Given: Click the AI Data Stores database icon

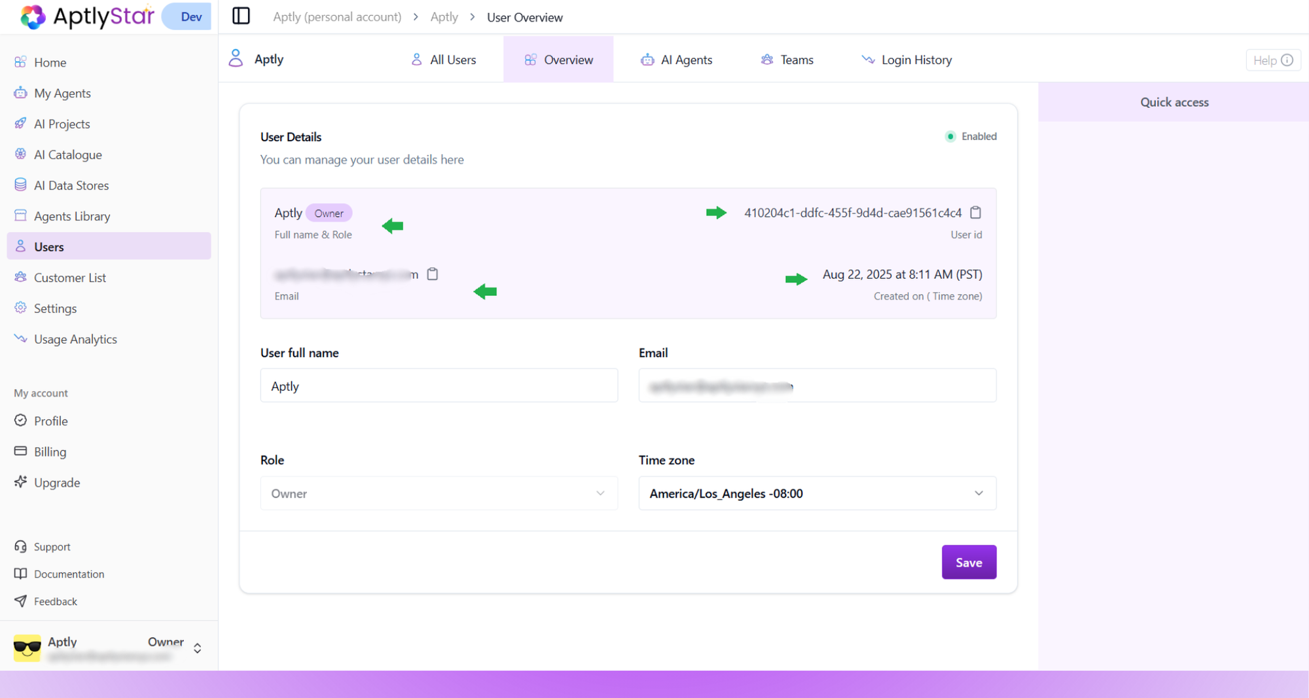Looking at the screenshot, I should click(x=20, y=185).
